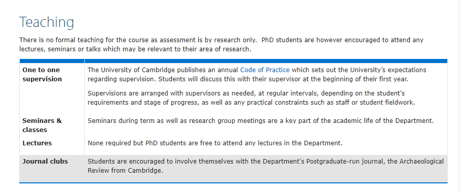Viewport: 460px width, 191px height.
Task: Click the University of Cambridge publishes sentence
Action: pyautogui.click(x=257, y=75)
